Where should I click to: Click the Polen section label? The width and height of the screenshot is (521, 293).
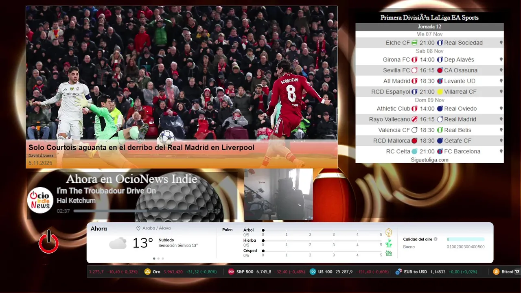[x=228, y=230]
